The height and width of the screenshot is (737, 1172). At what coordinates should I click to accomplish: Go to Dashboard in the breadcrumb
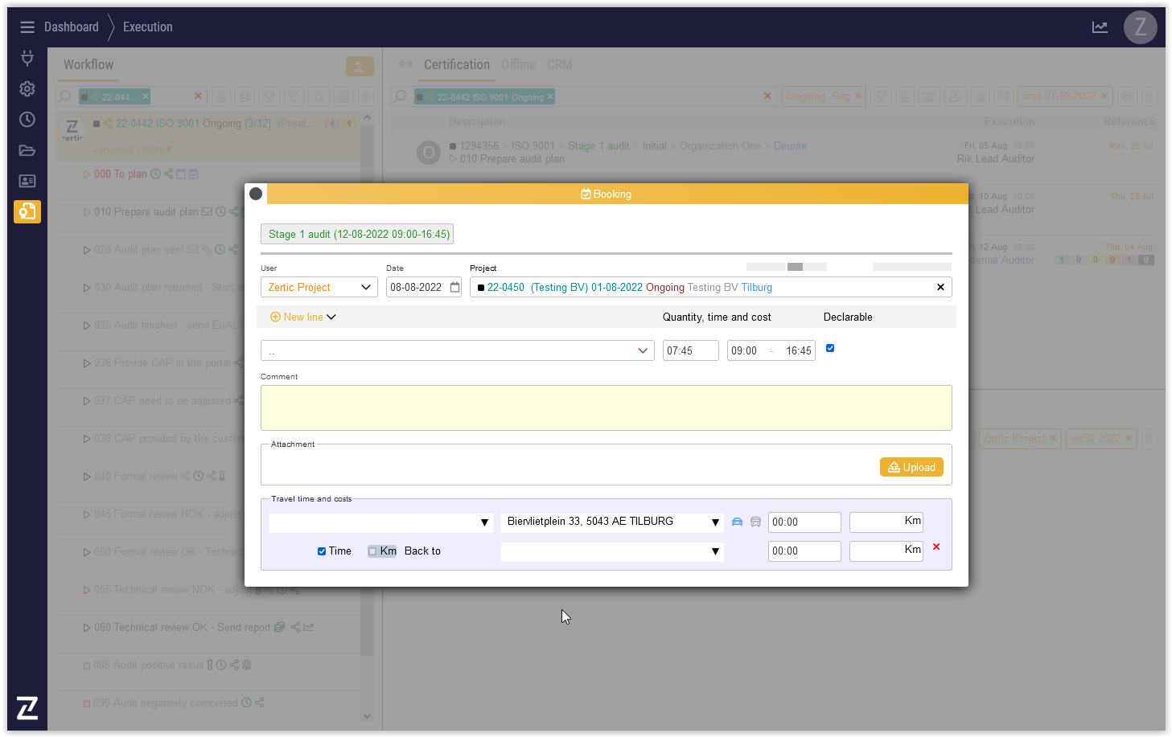click(71, 27)
